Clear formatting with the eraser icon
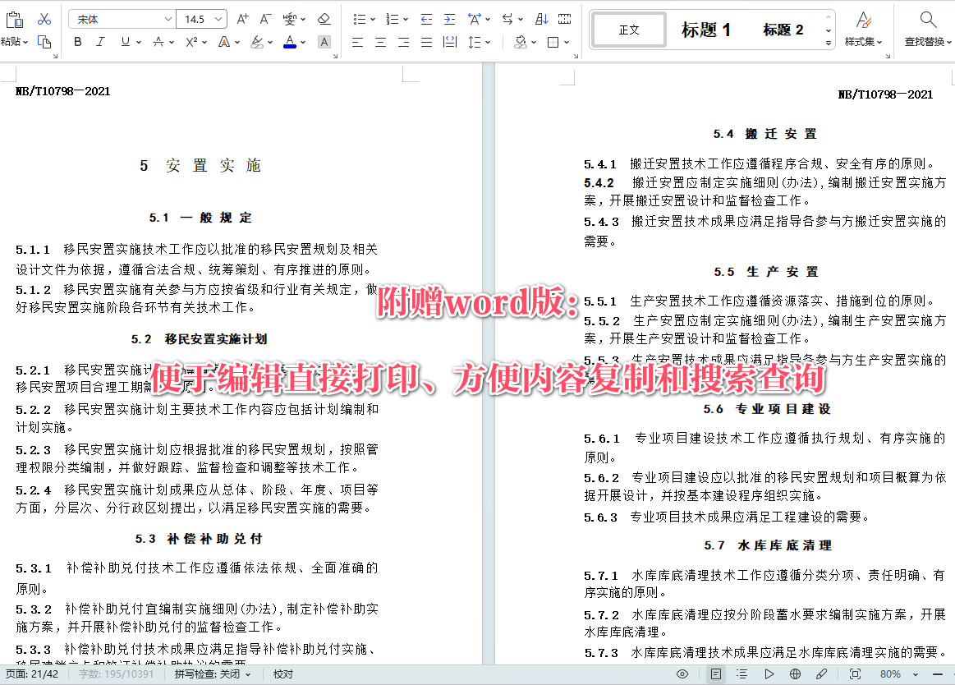 (325, 17)
